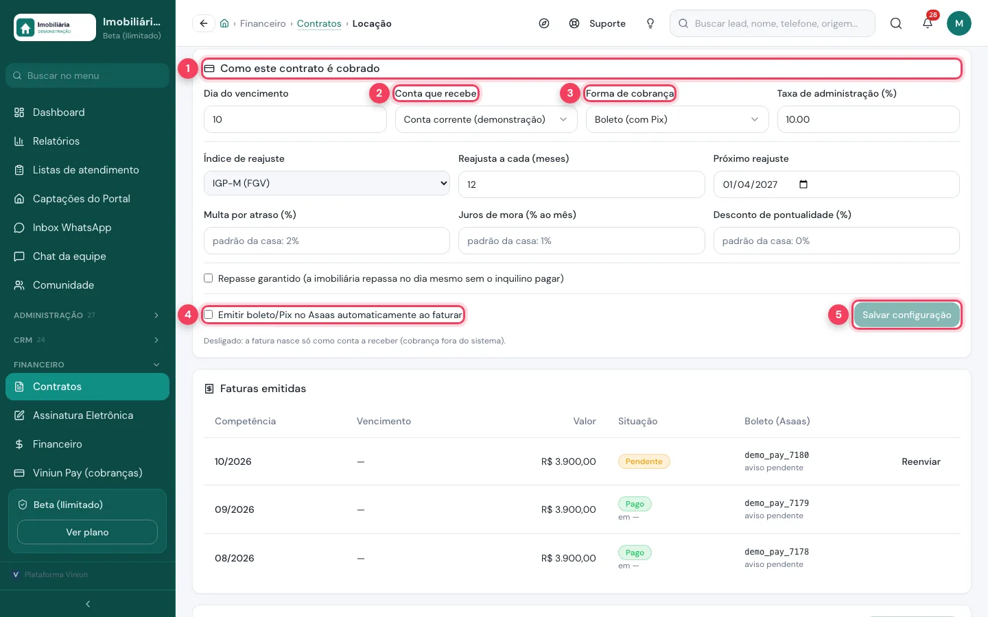Click the back arrow button

(204, 23)
